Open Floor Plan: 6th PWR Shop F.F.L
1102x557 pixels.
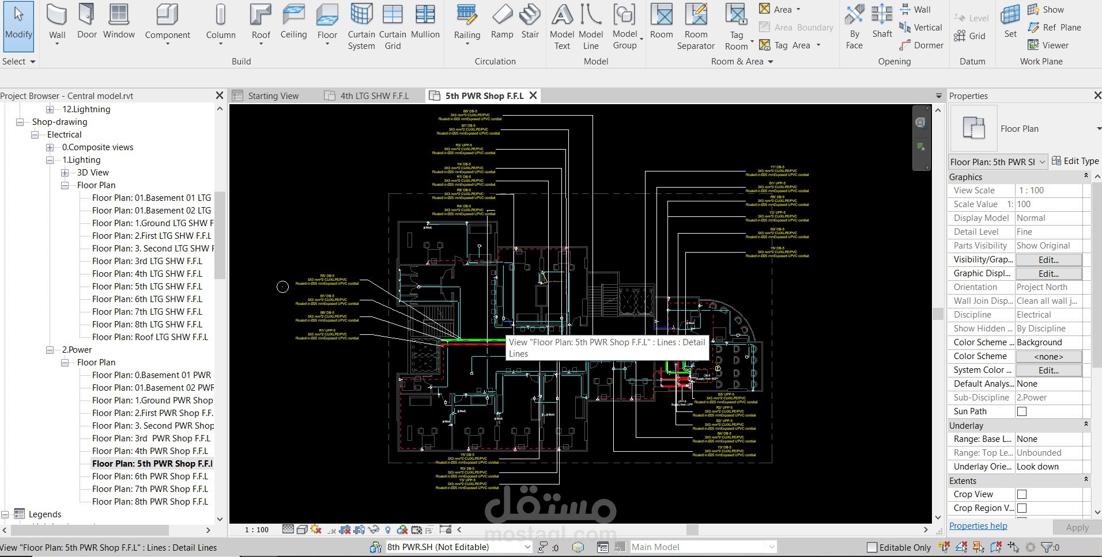coord(150,476)
